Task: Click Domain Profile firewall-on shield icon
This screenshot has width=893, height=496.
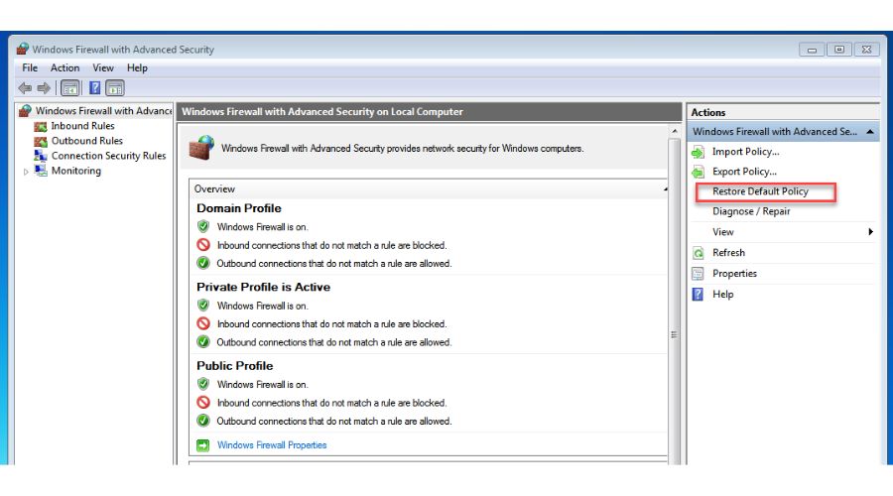Action: [203, 226]
